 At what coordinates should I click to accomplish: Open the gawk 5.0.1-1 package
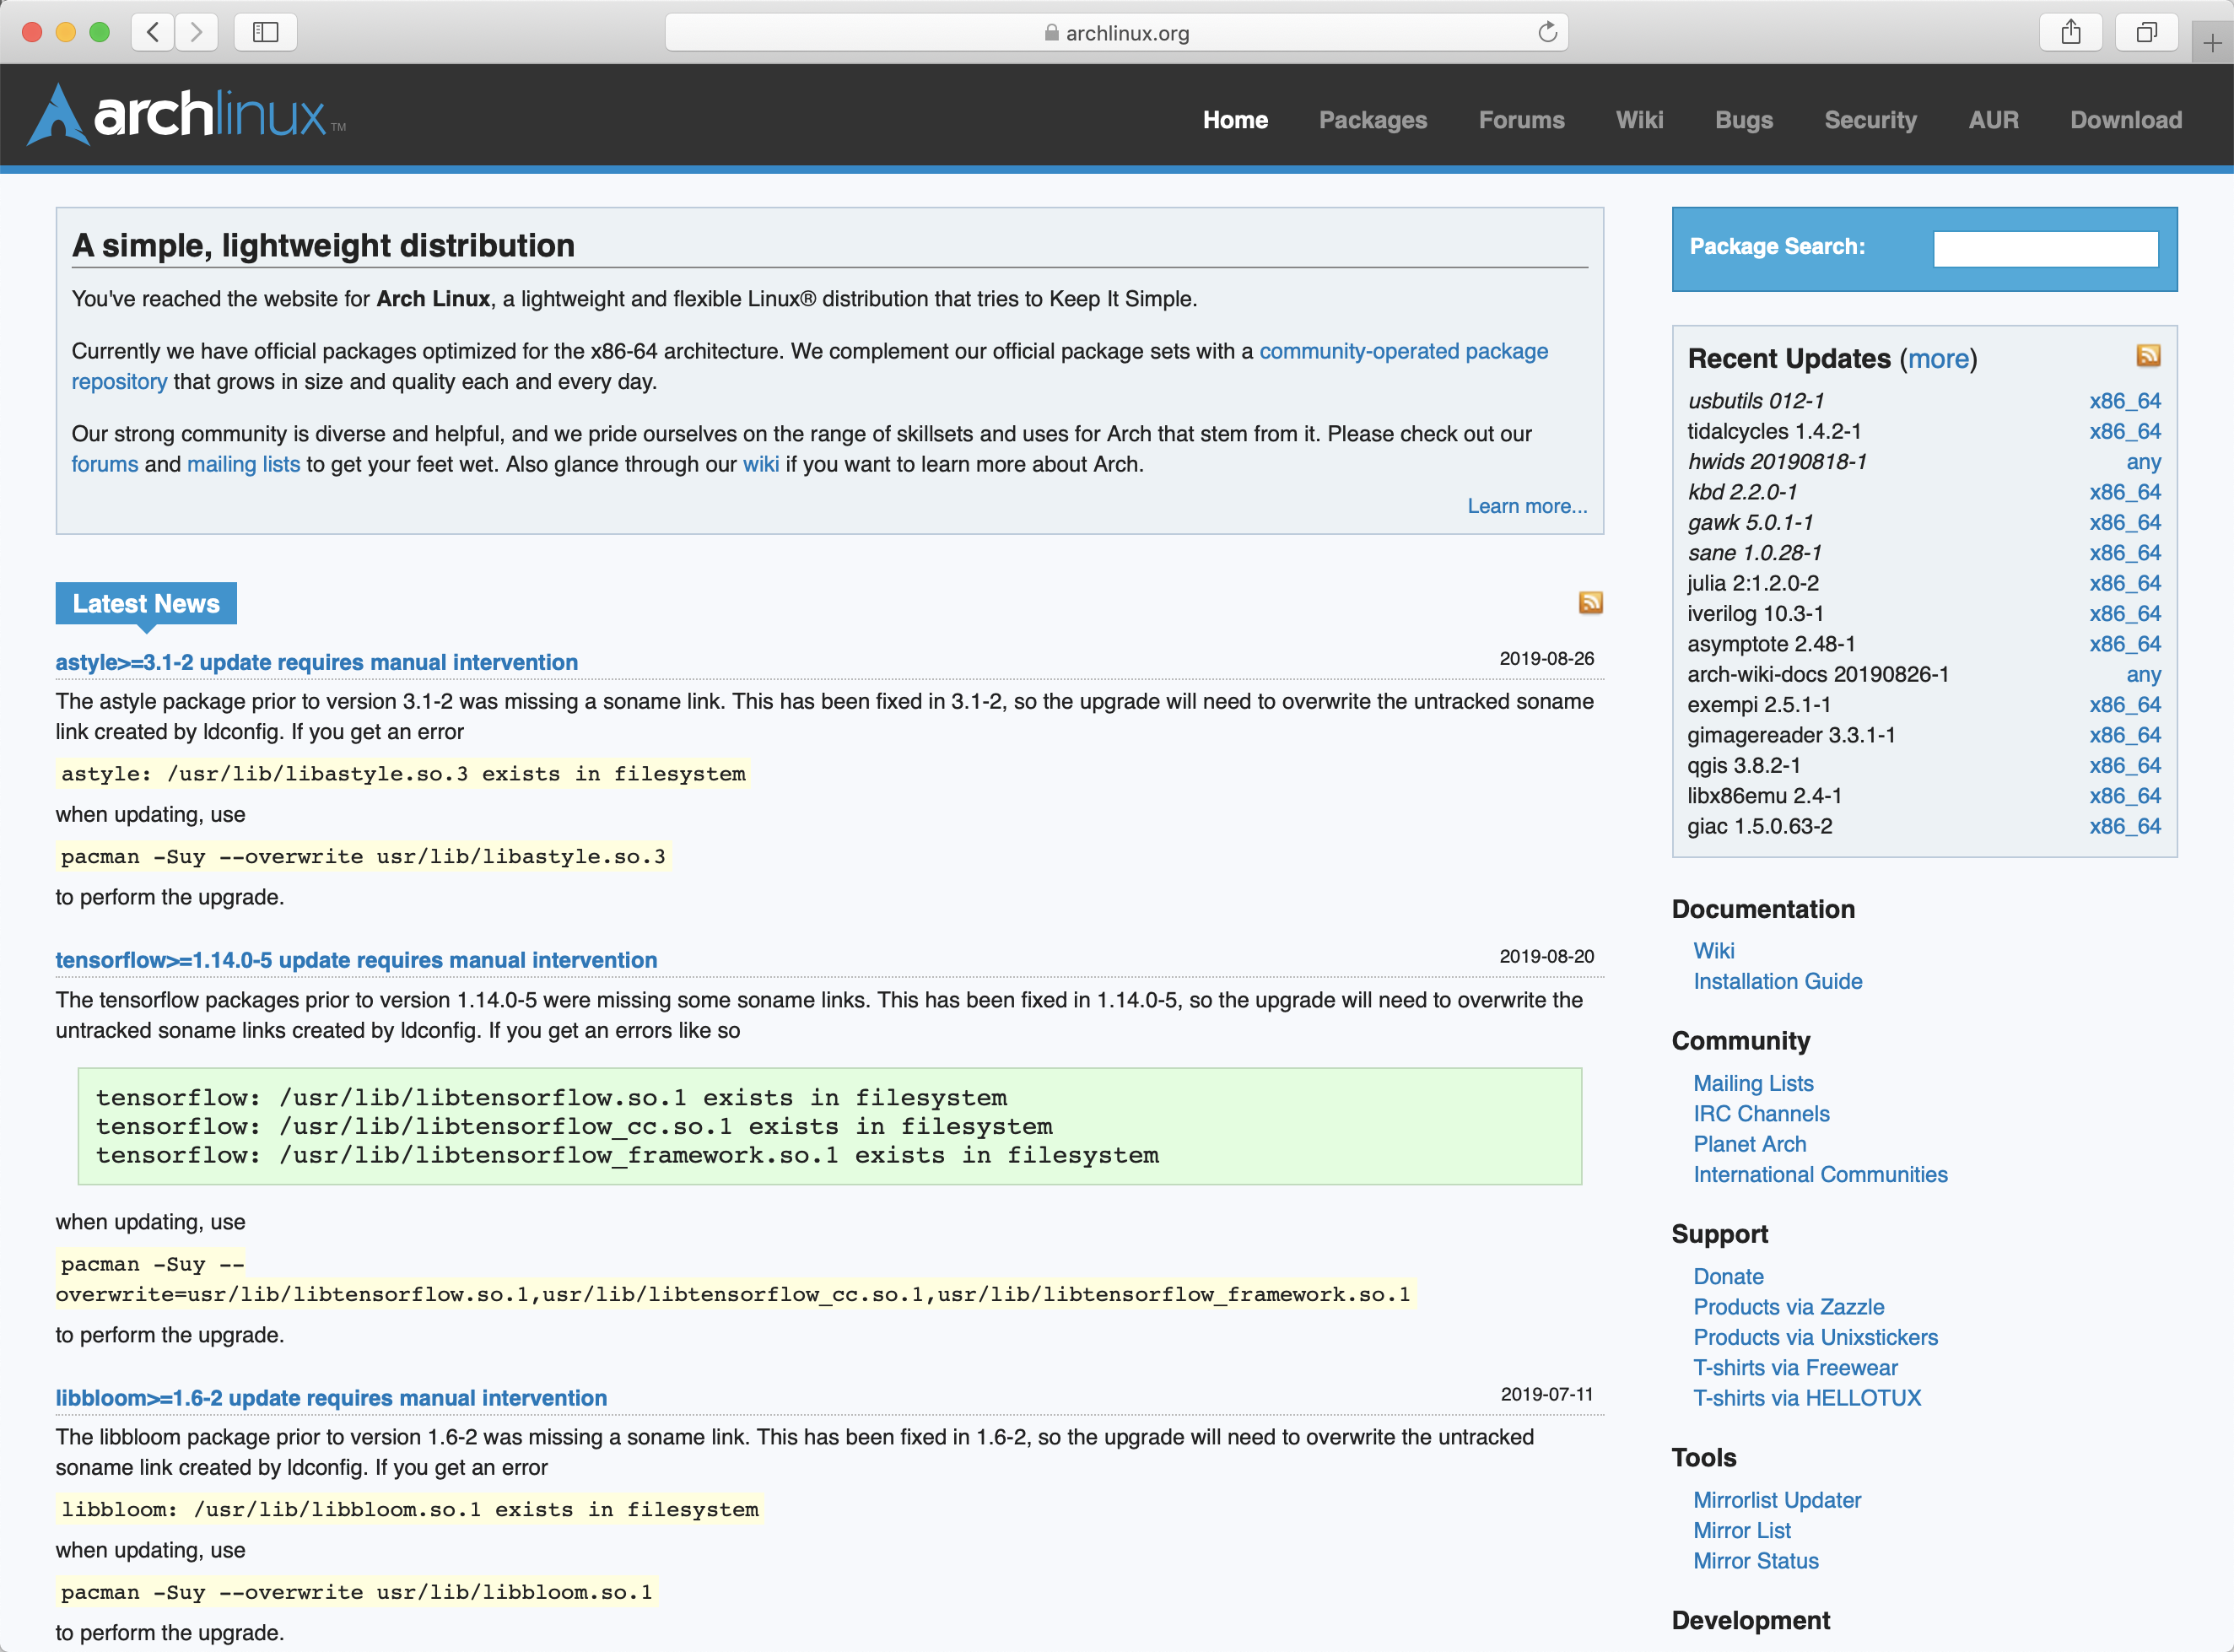[x=1750, y=522]
